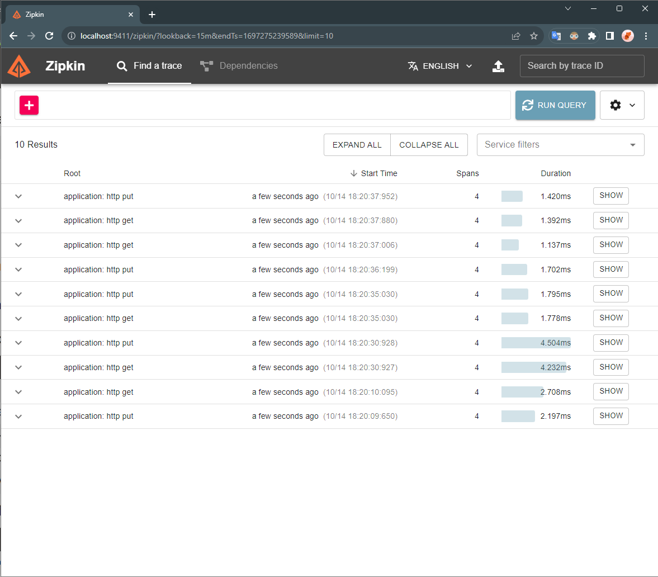658x577 pixels.
Task: Expand the 18:20:36:199 http put row
Action: (x=18, y=270)
